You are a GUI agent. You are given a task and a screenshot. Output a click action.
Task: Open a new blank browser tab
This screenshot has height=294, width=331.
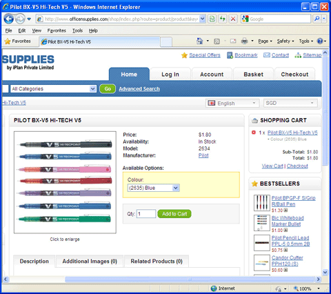point(166,42)
